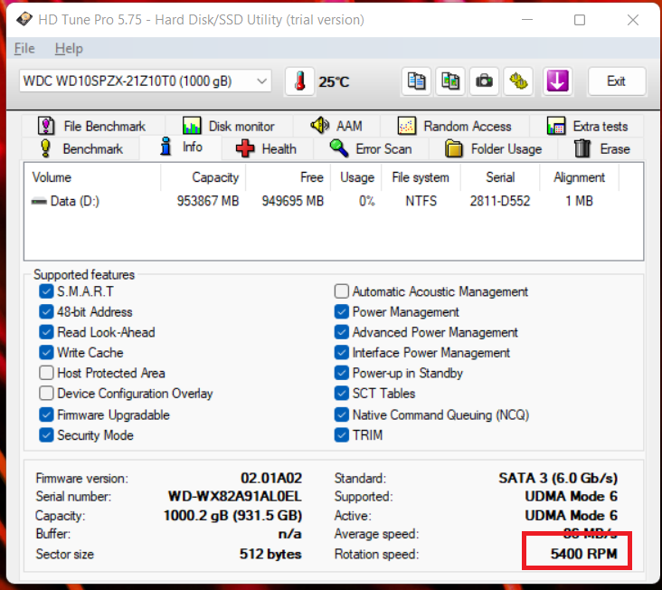Image resolution: width=662 pixels, height=590 pixels.
Task: Open the AAM tab
Action: 336,126
